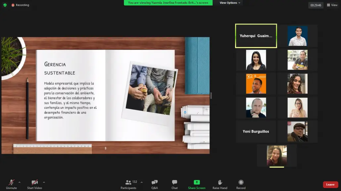Unmute the microphone
This screenshot has width=341, height=191.
tap(11, 184)
